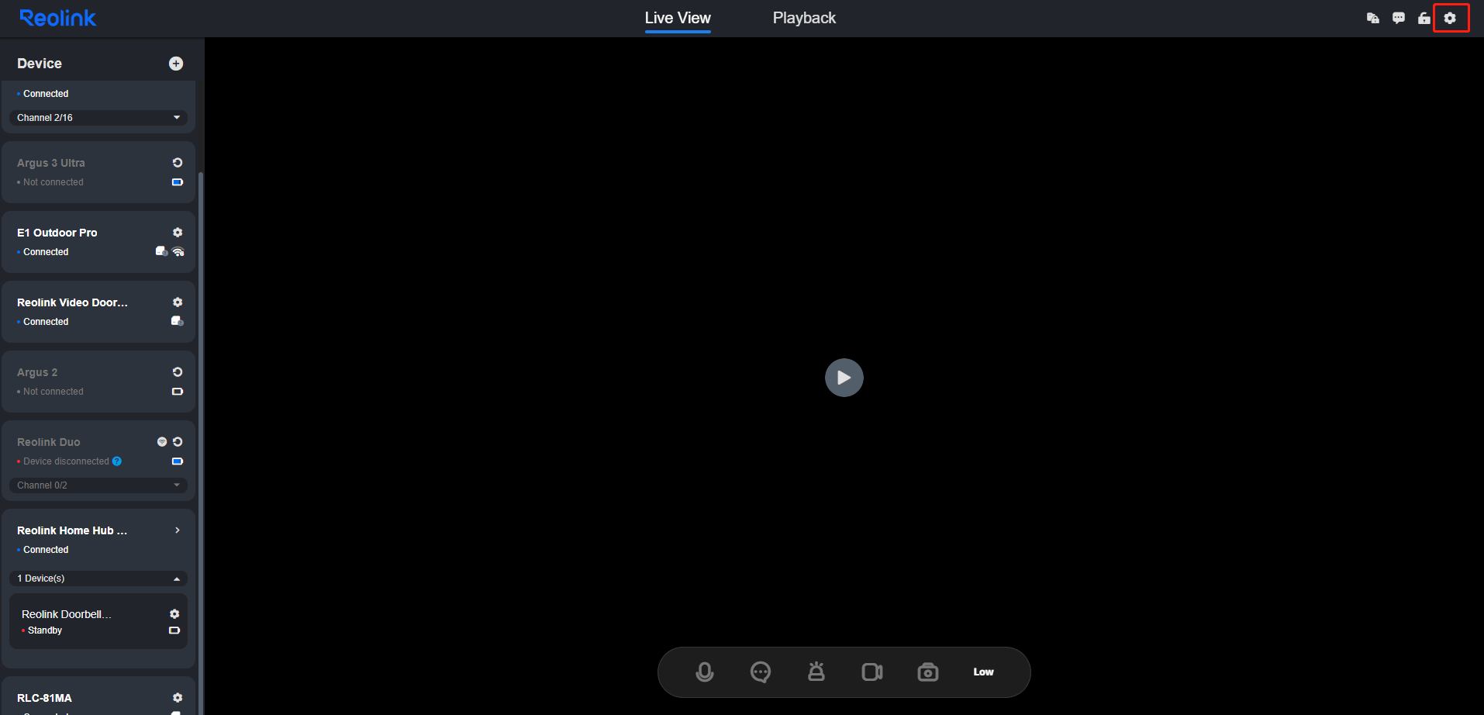Image resolution: width=1484 pixels, height=715 pixels.
Task: Switch to the Playback tab
Action: pyautogui.click(x=804, y=18)
